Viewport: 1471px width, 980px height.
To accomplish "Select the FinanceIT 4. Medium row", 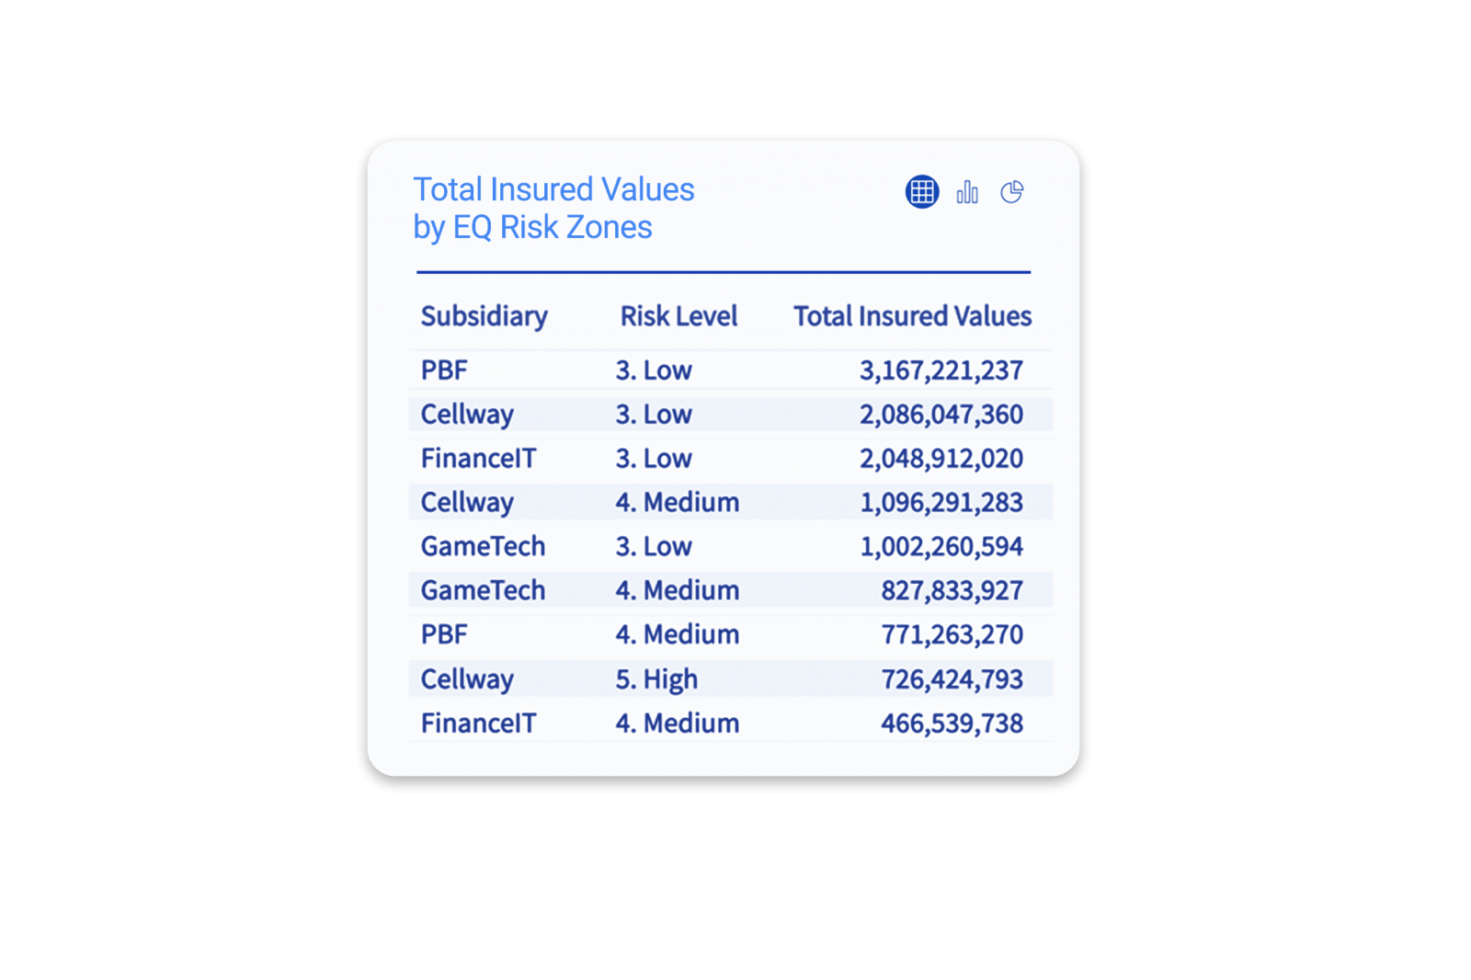I will (x=730, y=723).
